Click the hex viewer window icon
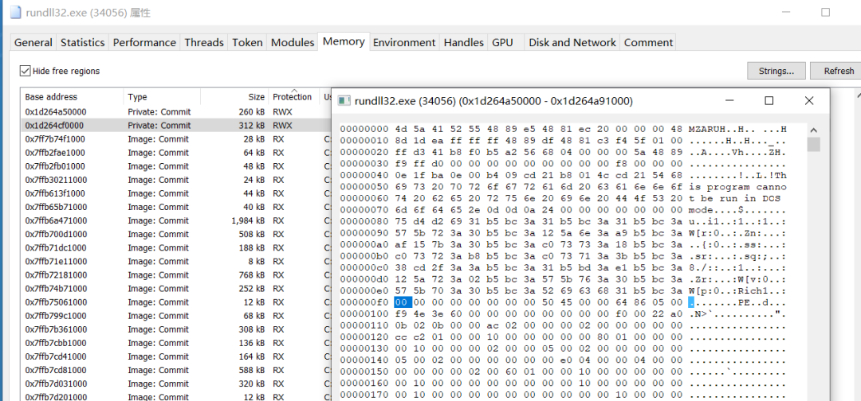The image size is (861, 401). pyautogui.click(x=344, y=101)
